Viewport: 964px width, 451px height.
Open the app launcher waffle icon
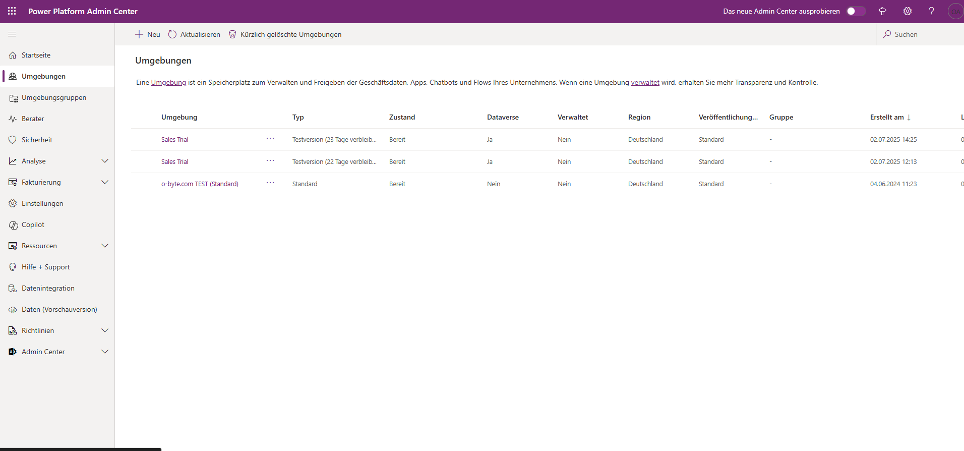tap(12, 11)
